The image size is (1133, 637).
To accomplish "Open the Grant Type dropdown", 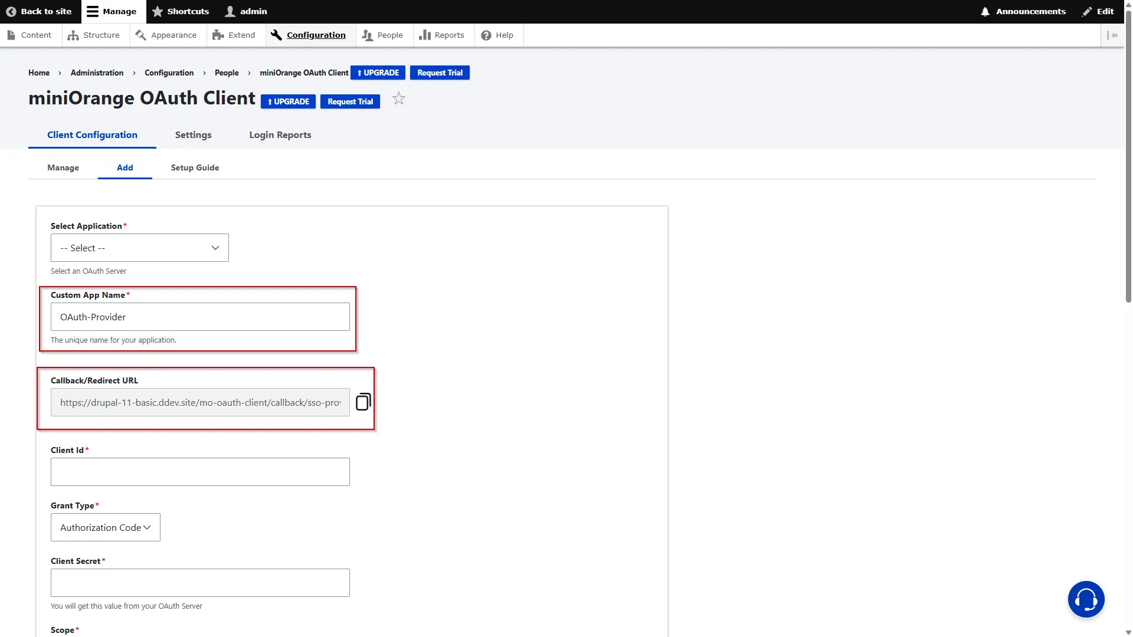I will point(106,527).
